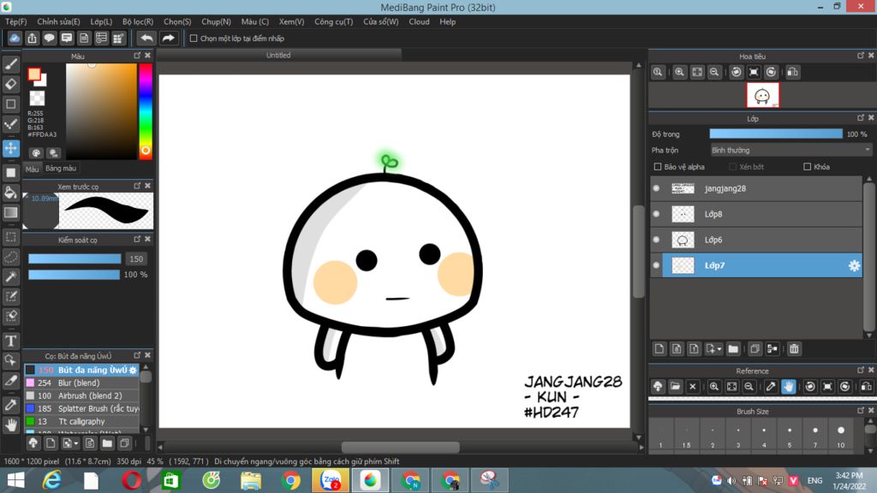877x493 pixels.
Task: Open the Chỉnh sửa(E) menu
Action: [x=59, y=21]
